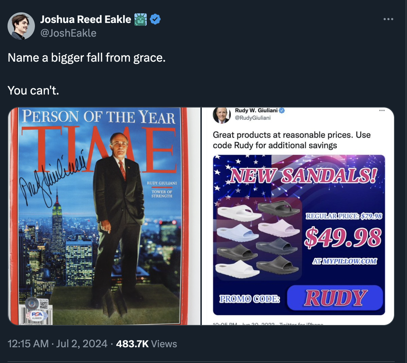The image size is (407, 363).
Task: Click the AT MYPILLOW.COM text in the ad
Action: tap(344, 261)
